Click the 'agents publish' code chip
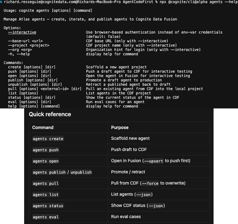Screen dimensions: 238x224 (49, 172)
